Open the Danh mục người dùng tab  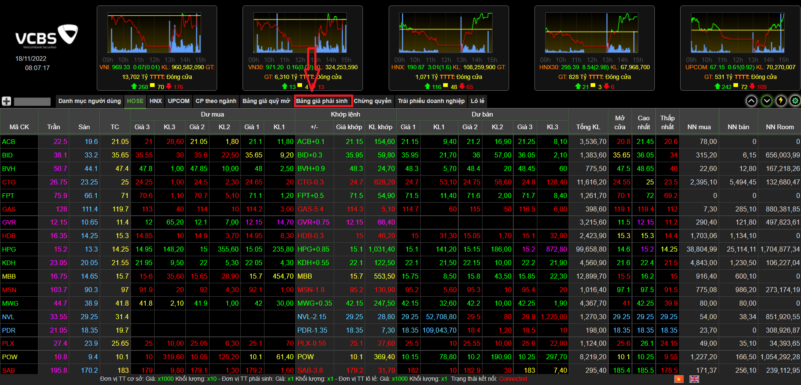click(90, 101)
